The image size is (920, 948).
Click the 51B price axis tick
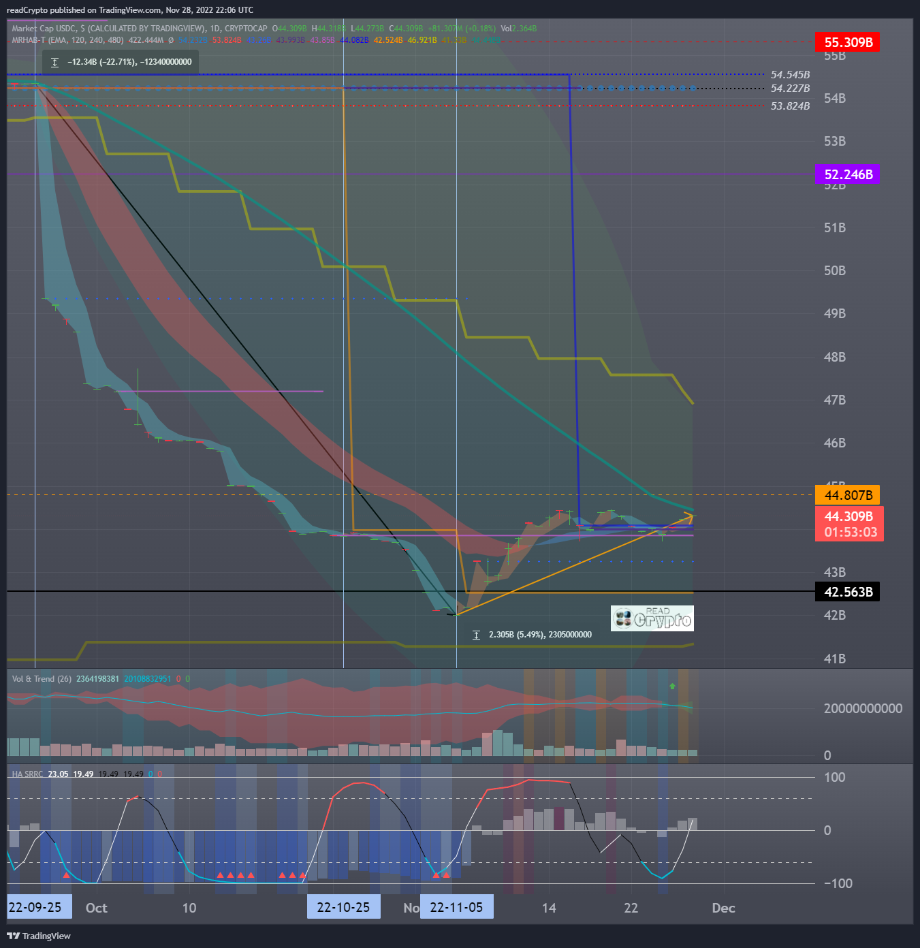[x=835, y=227]
